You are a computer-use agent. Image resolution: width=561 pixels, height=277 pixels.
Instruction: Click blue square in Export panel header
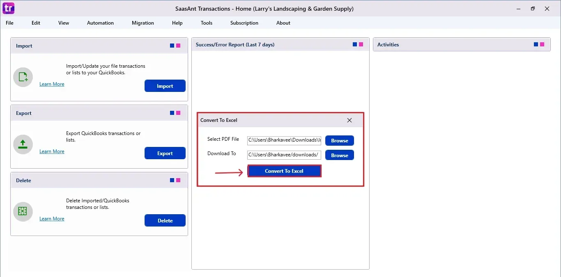point(172,113)
